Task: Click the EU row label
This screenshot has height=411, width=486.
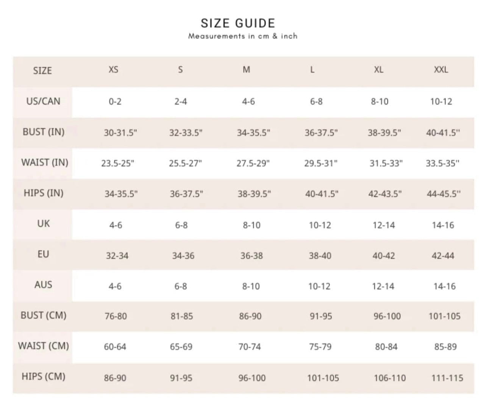Action: pyautogui.click(x=43, y=254)
